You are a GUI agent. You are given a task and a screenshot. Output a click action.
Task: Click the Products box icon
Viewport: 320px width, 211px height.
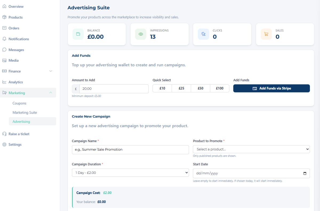(x=4, y=17)
